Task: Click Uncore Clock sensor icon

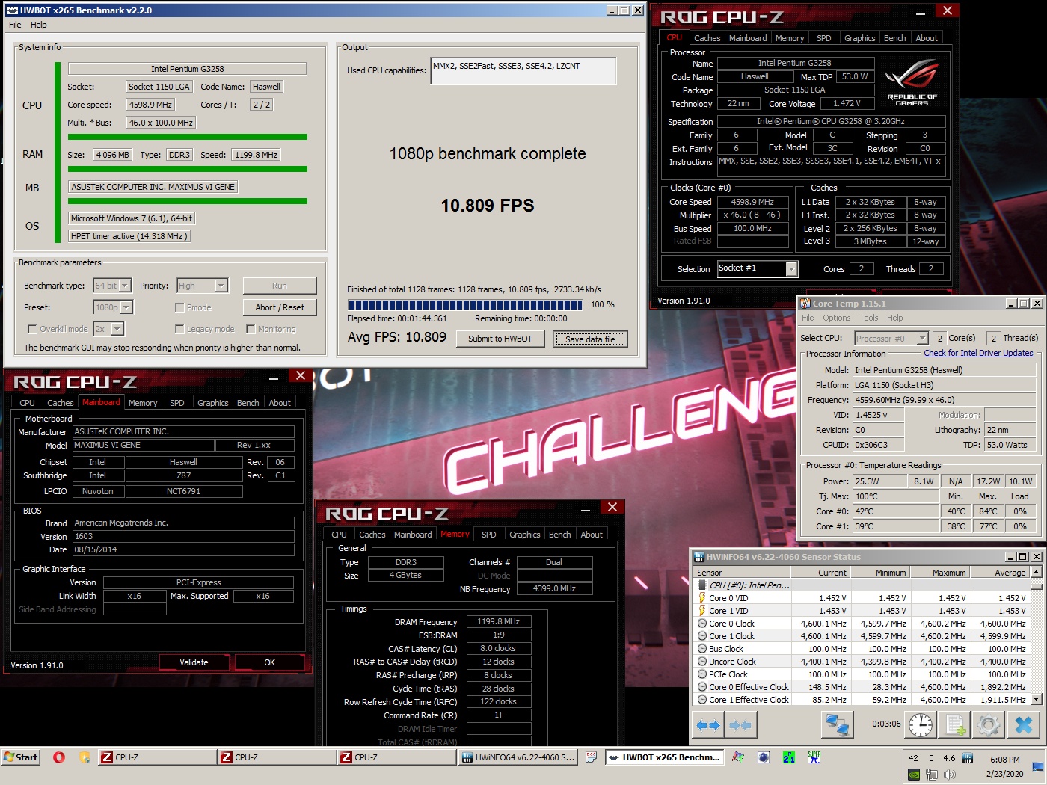Action: [x=702, y=662]
